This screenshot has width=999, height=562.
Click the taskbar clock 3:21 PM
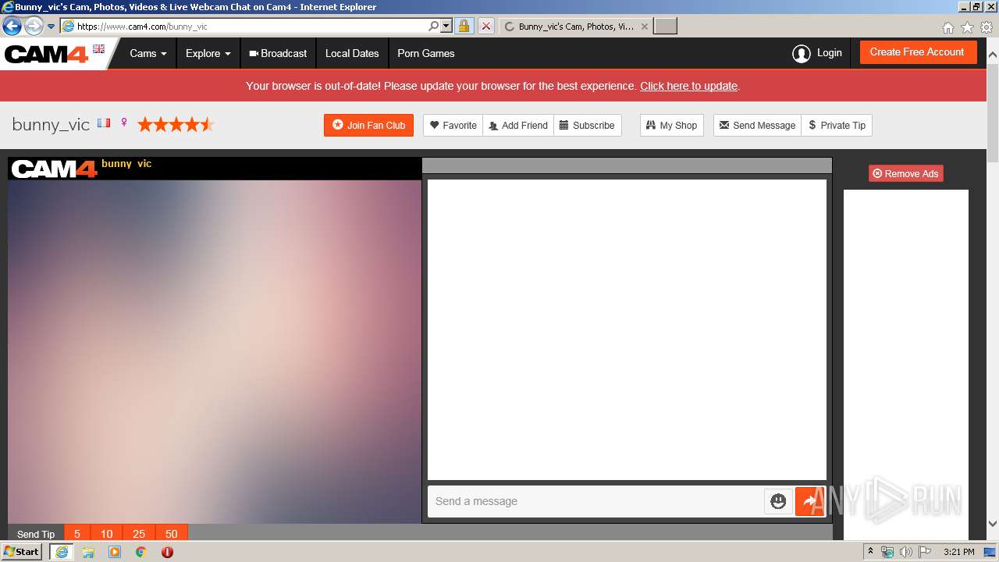959,552
